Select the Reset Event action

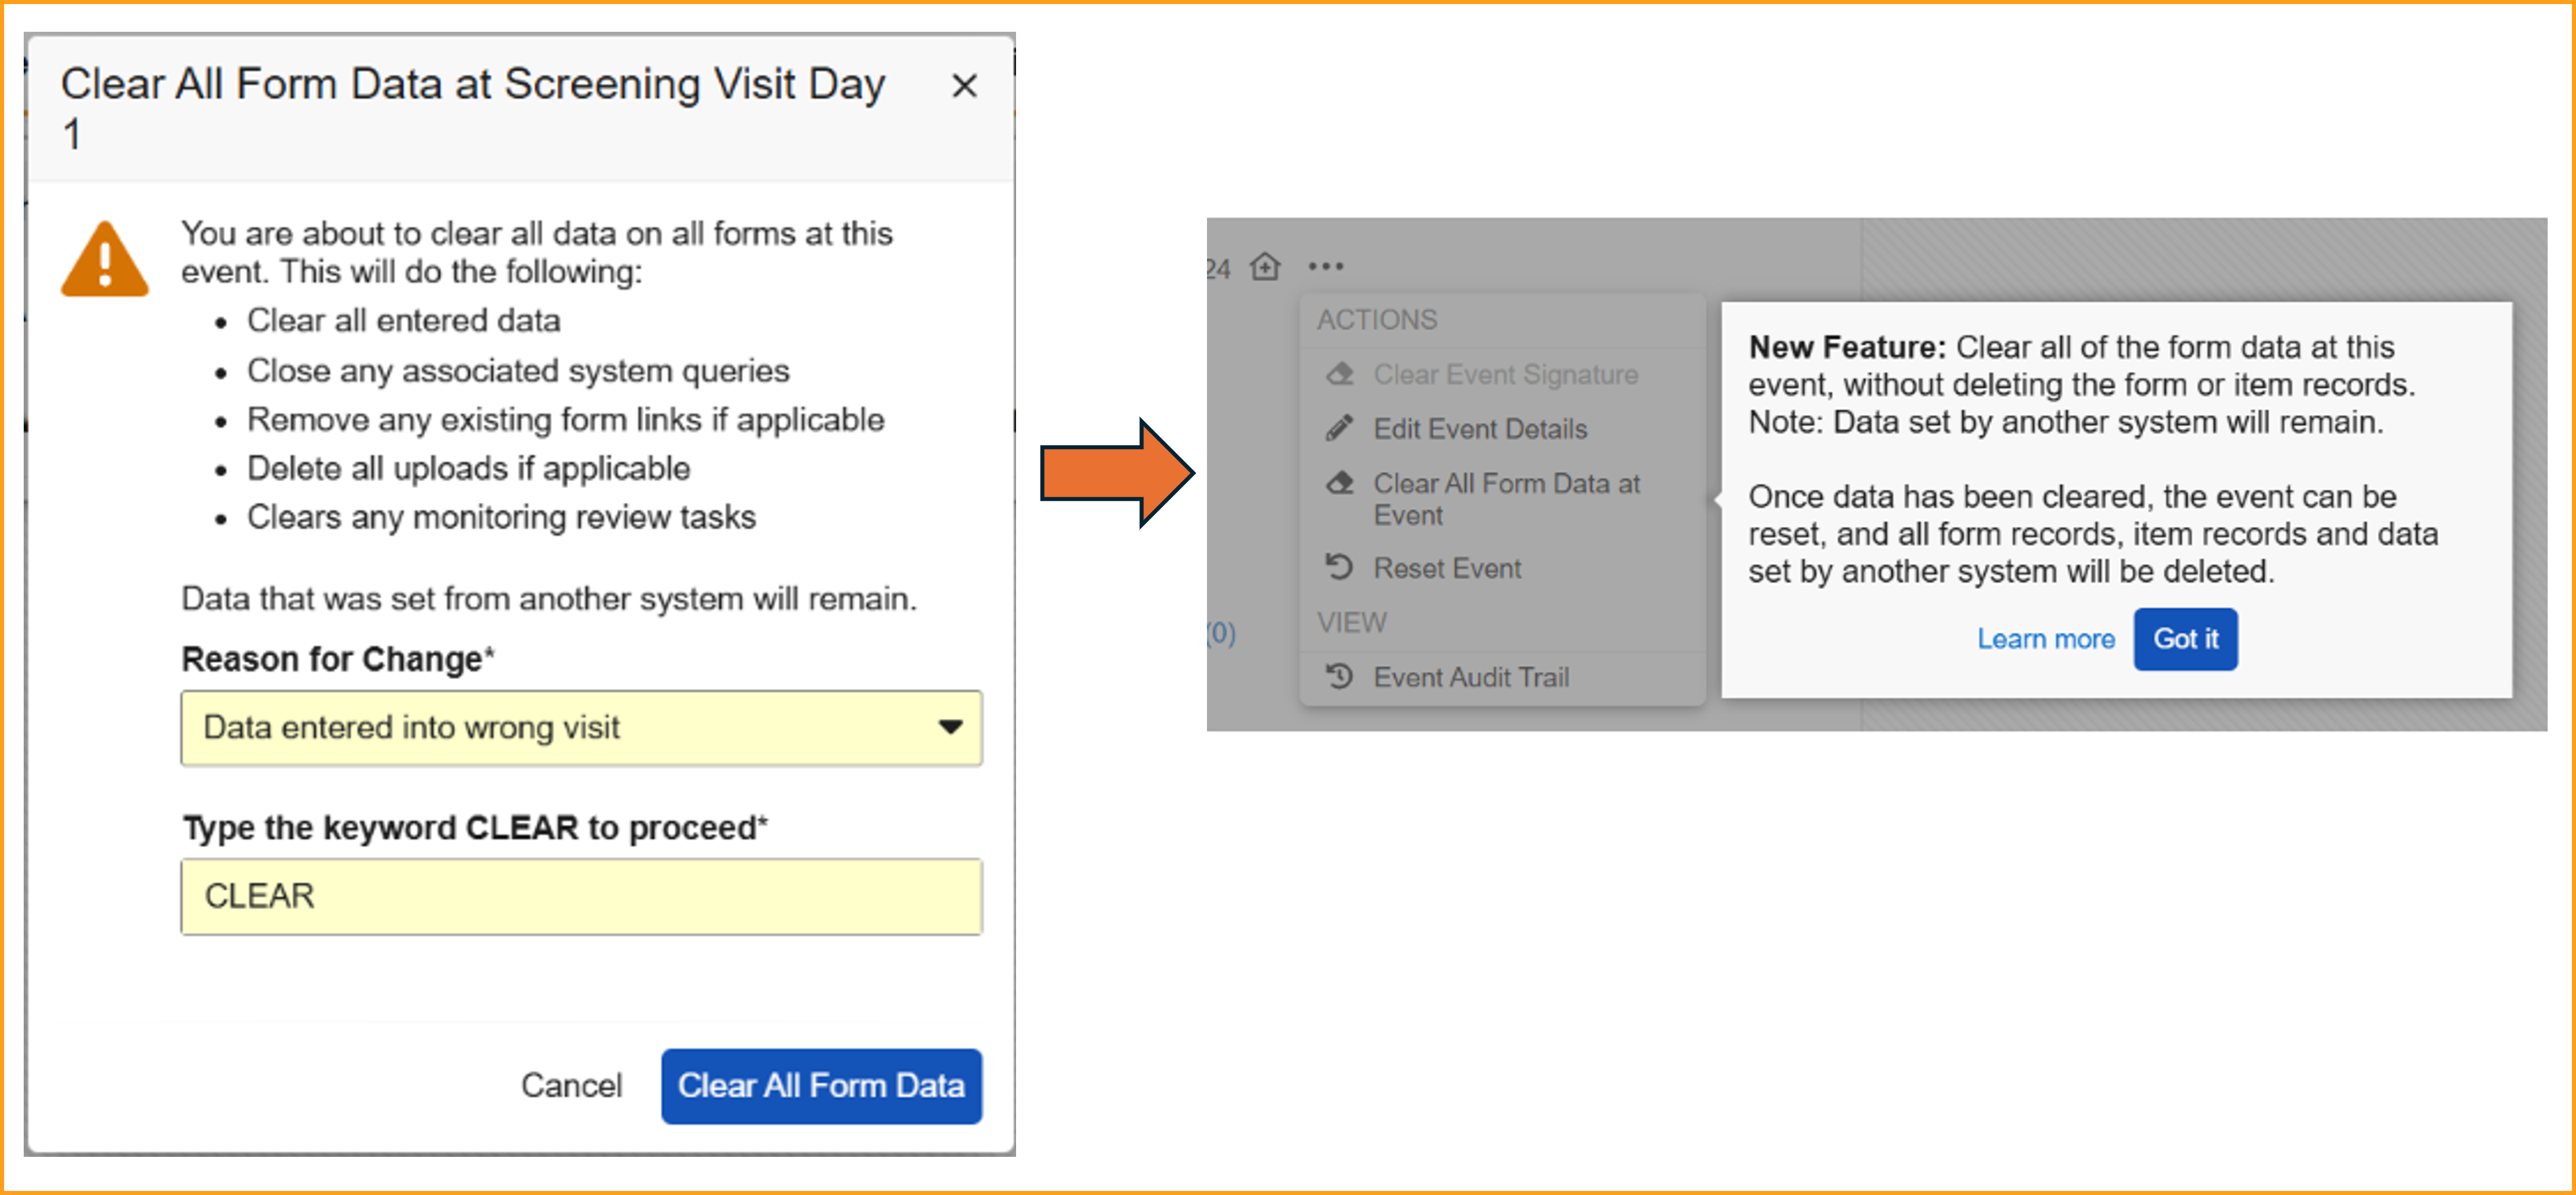coord(1447,568)
